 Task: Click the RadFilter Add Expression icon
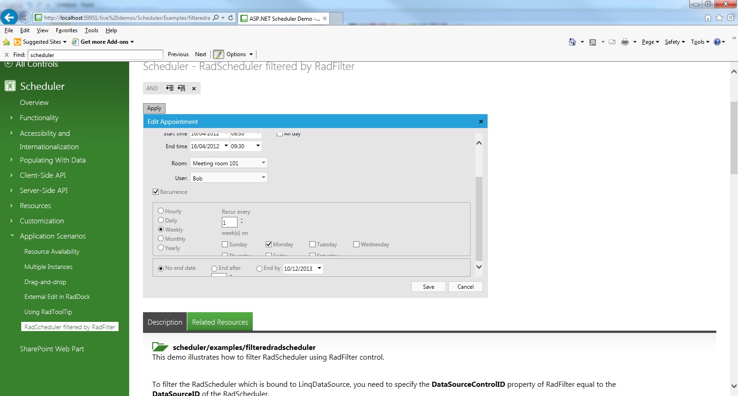click(x=170, y=88)
